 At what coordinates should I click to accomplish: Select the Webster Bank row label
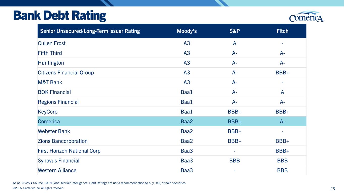[54, 131]
